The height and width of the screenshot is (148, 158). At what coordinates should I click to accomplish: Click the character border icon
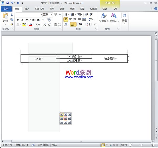pos(60,14)
